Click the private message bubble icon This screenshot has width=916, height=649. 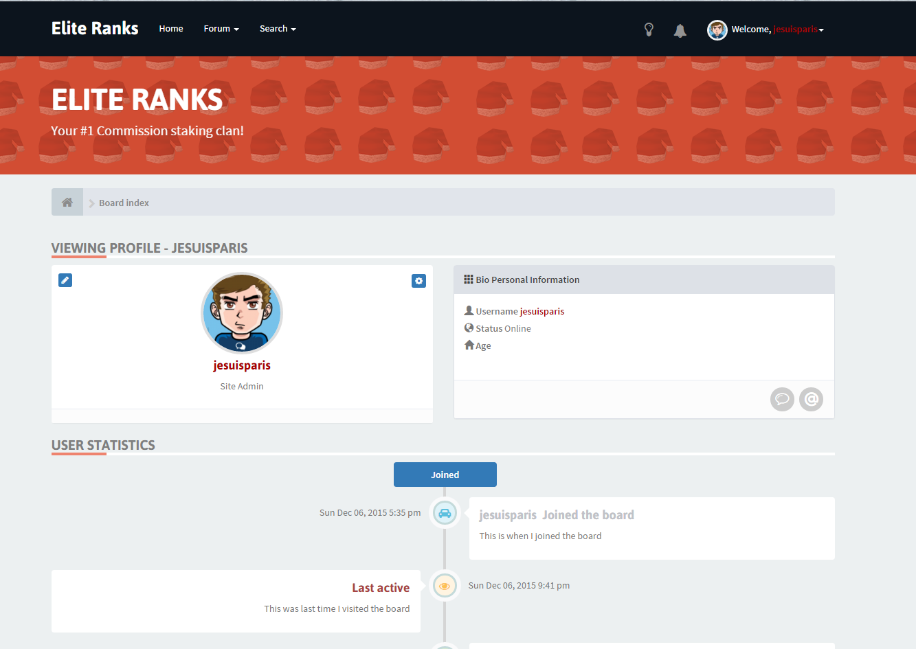point(782,399)
